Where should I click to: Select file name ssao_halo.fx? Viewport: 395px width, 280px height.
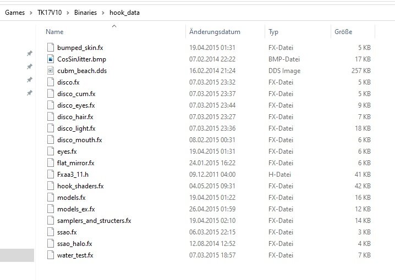pos(75,244)
